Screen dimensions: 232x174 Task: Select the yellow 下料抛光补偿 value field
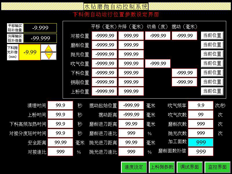coord(30,52)
